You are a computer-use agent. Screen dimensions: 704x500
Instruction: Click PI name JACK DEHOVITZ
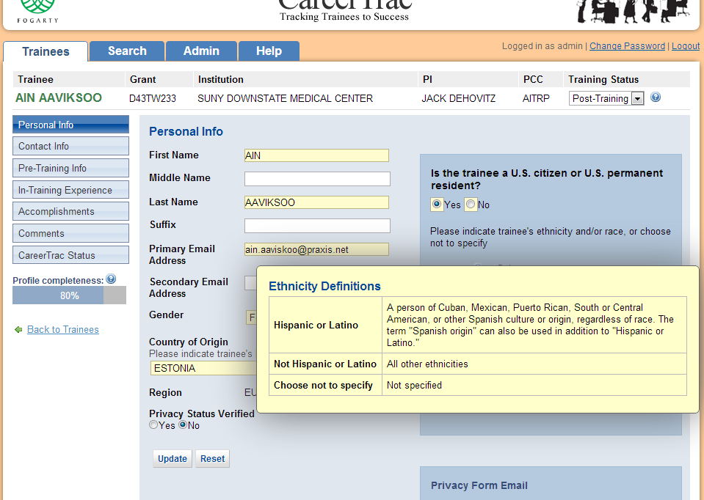(458, 98)
